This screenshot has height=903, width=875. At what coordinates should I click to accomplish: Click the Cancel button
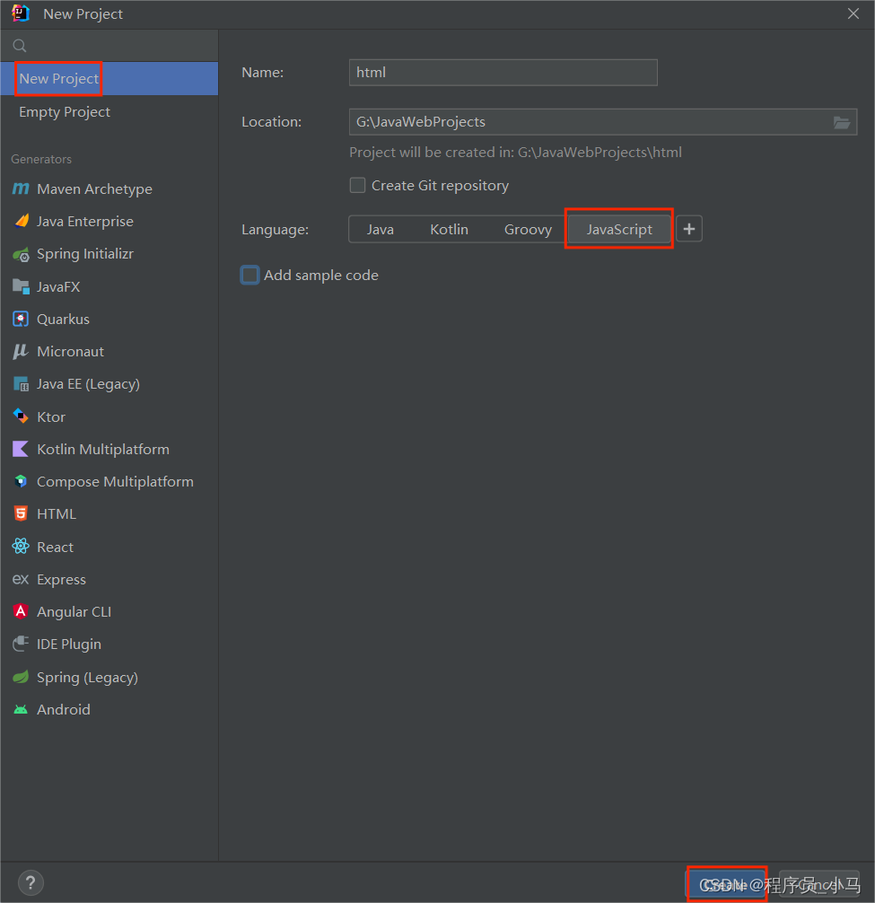pos(819,884)
